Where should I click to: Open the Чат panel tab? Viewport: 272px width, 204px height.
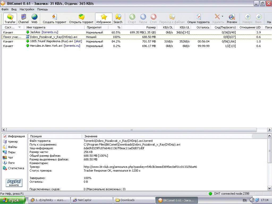tap(8, 158)
